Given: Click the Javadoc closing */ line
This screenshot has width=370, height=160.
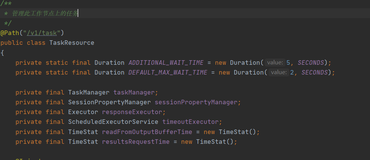Looking at the screenshot, I should pyautogui.click(x=8, y=23).
